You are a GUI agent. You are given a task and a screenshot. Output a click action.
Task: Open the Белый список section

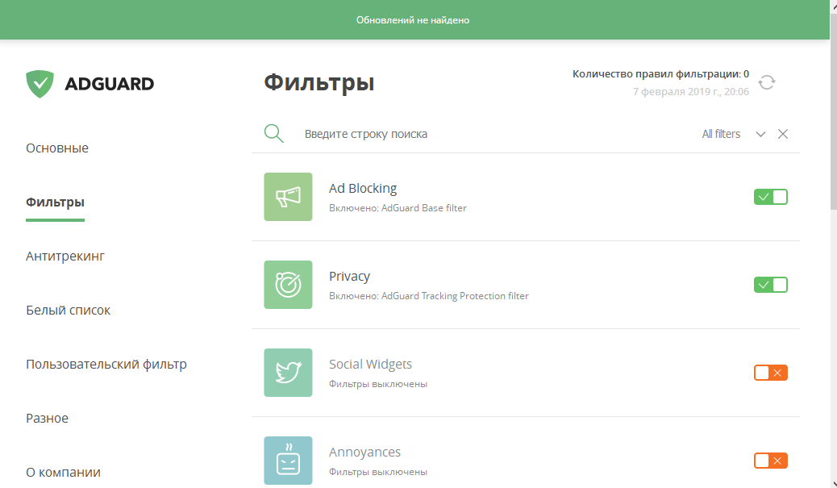[68, 311]
